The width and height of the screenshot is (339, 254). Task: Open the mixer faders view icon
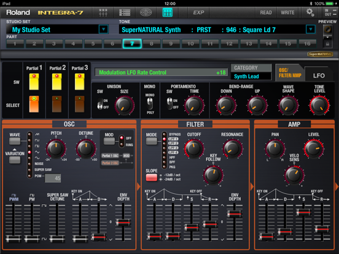(x=103, y=12)
